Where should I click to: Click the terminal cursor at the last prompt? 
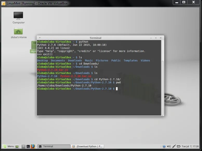(x=117, y=89)
